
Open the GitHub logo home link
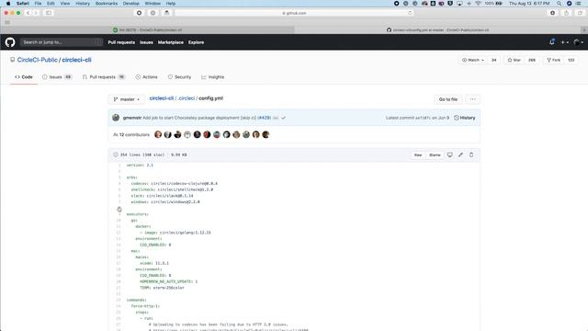10,42
